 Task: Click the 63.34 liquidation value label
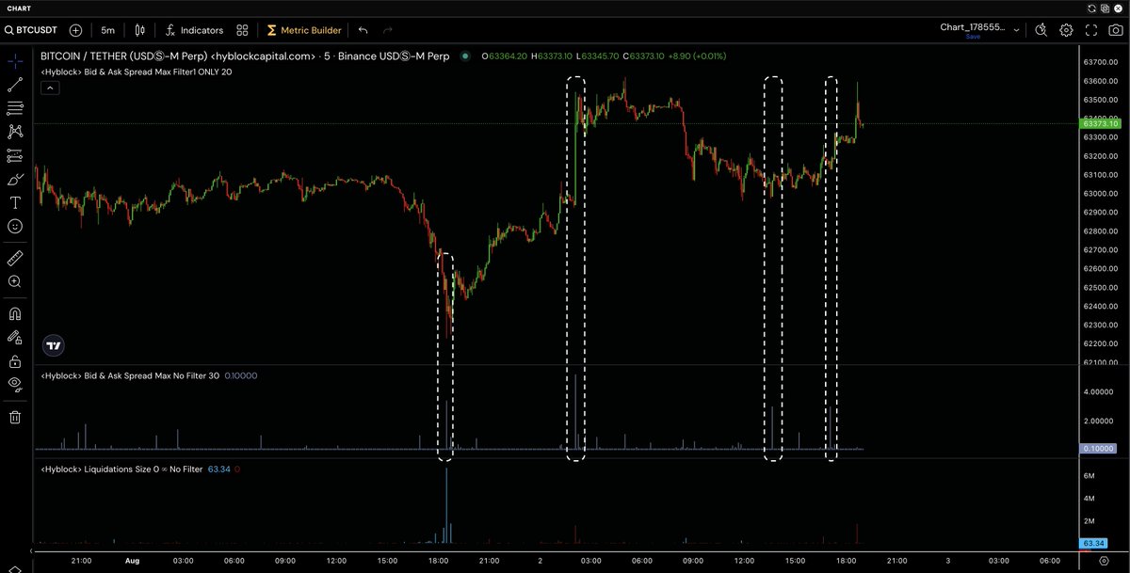[1094, 543]
